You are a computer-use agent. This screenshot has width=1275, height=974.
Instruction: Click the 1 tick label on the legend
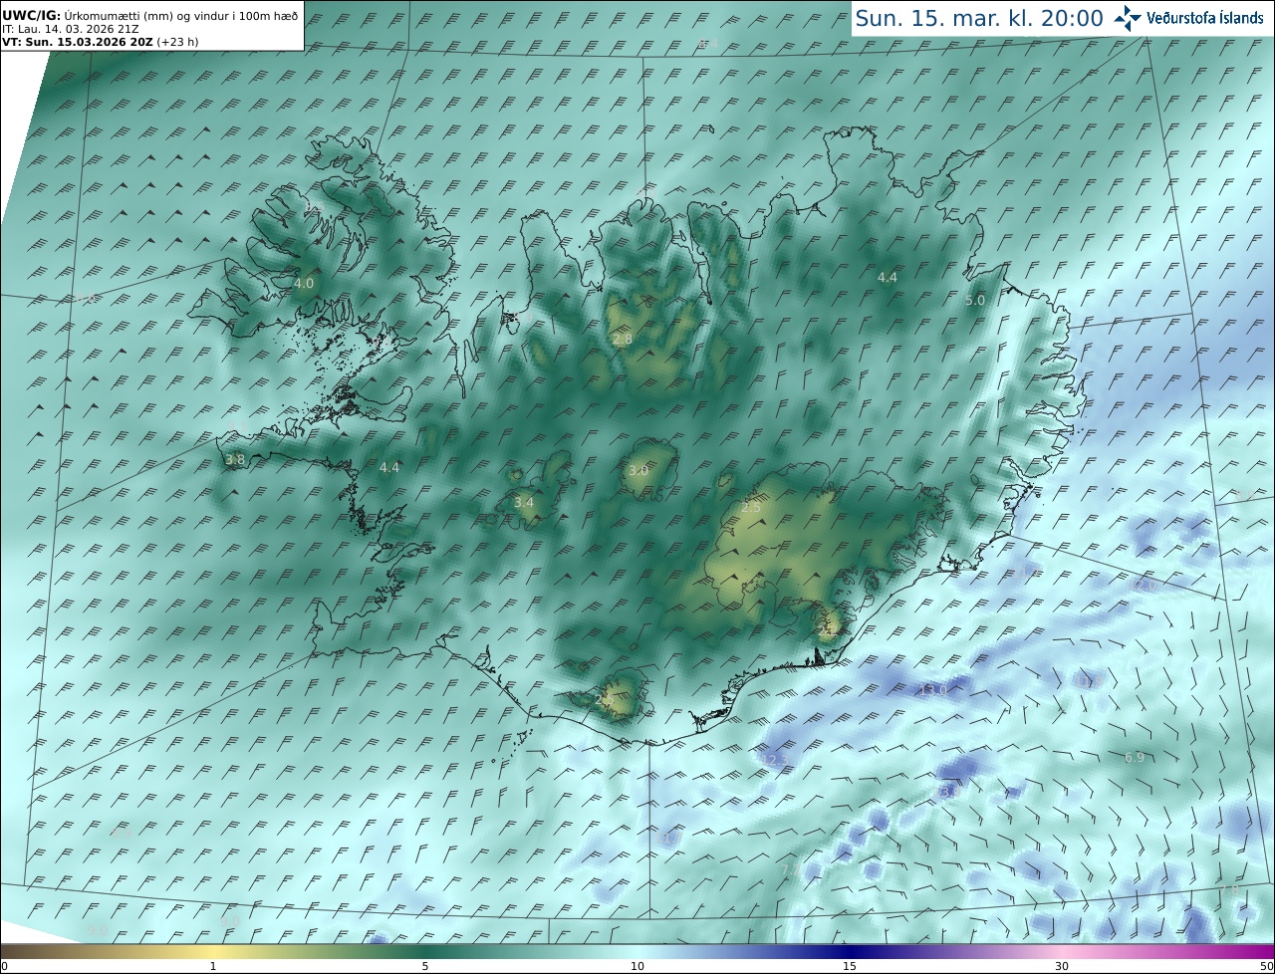[213, 966]
